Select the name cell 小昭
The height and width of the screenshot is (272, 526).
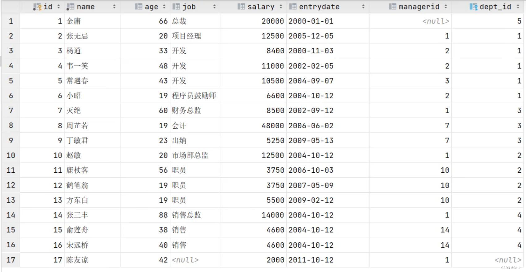tap(92, 96)
